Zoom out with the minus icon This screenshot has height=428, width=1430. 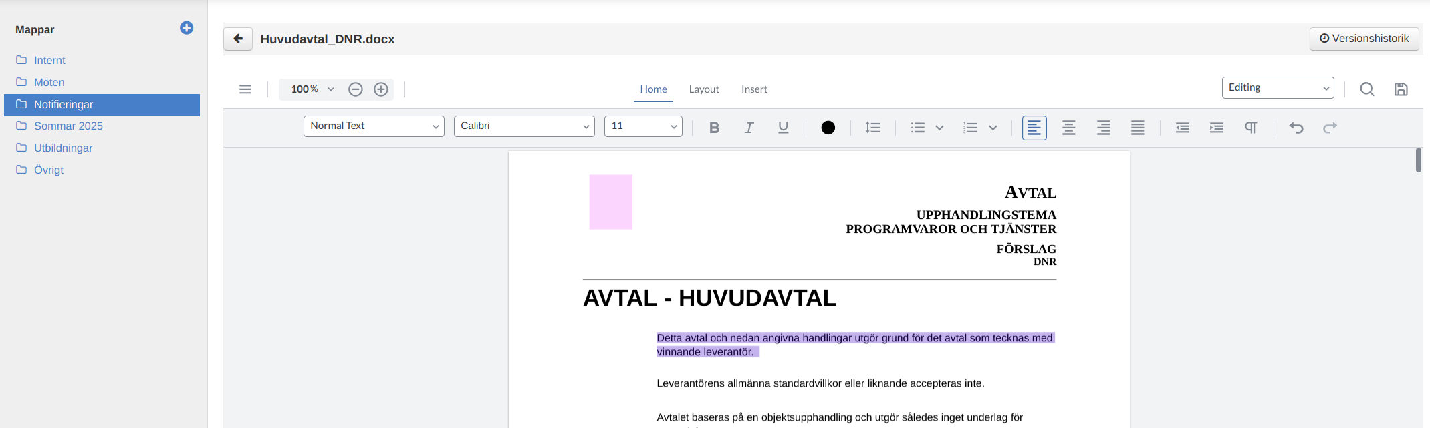click(x=356, y=89)
